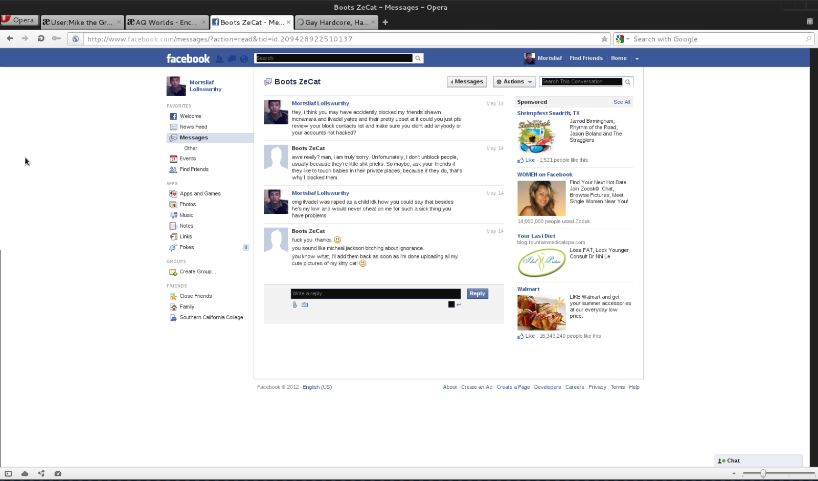Open Facebook notifications globe icon
This screenshot has height=481, width=818.
(x=244, y=59)
